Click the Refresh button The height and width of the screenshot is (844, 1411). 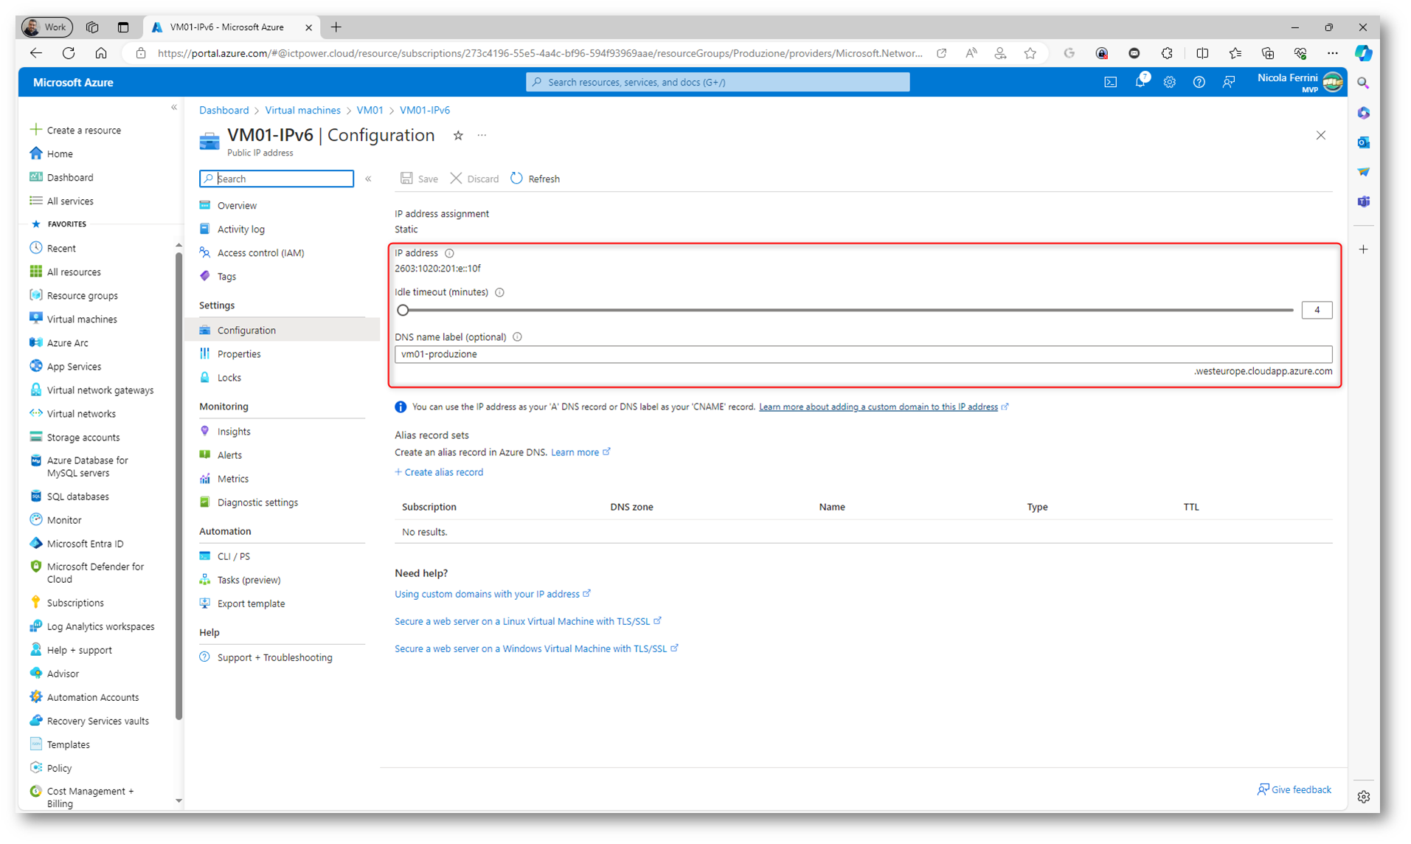(x=535, y=179)
